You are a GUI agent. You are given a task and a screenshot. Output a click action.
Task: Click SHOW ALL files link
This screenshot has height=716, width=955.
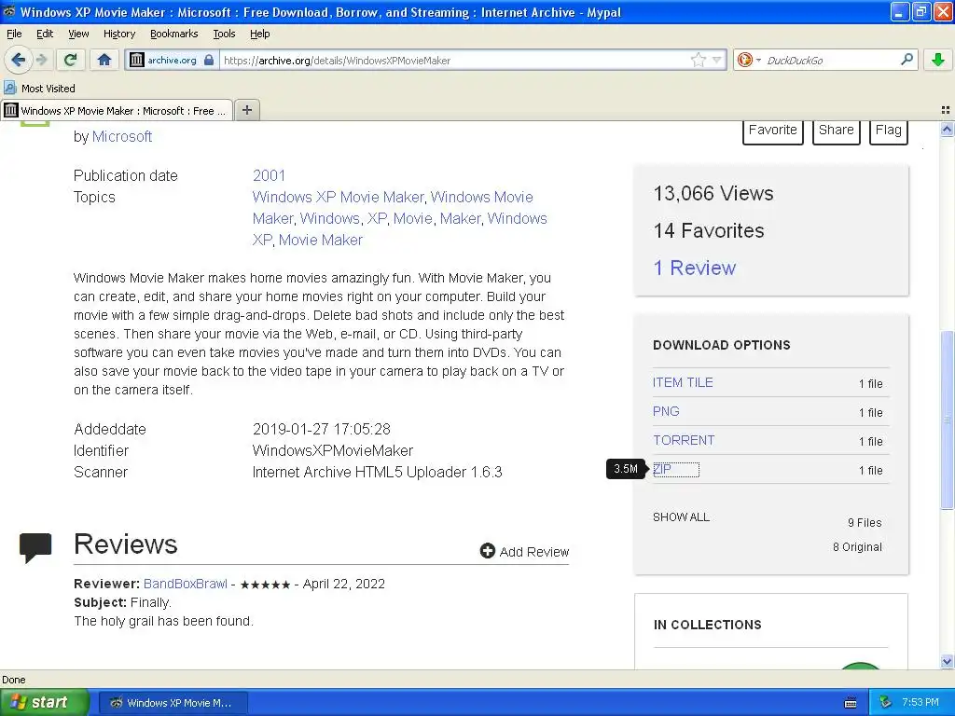[681, 516]
